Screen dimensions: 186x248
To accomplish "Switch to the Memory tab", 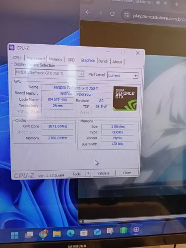I will [x=56, y=59].
